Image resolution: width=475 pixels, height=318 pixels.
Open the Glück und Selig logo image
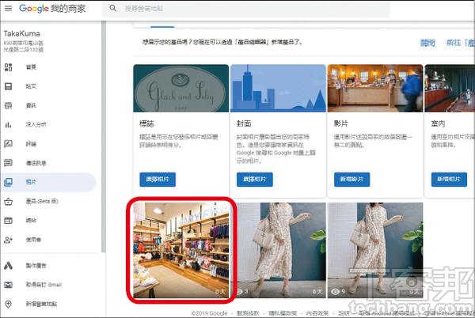point(180,89)
